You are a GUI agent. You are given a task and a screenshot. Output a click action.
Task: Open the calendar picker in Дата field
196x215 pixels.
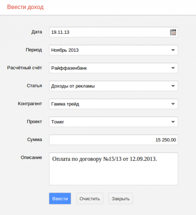coord(173,32)
